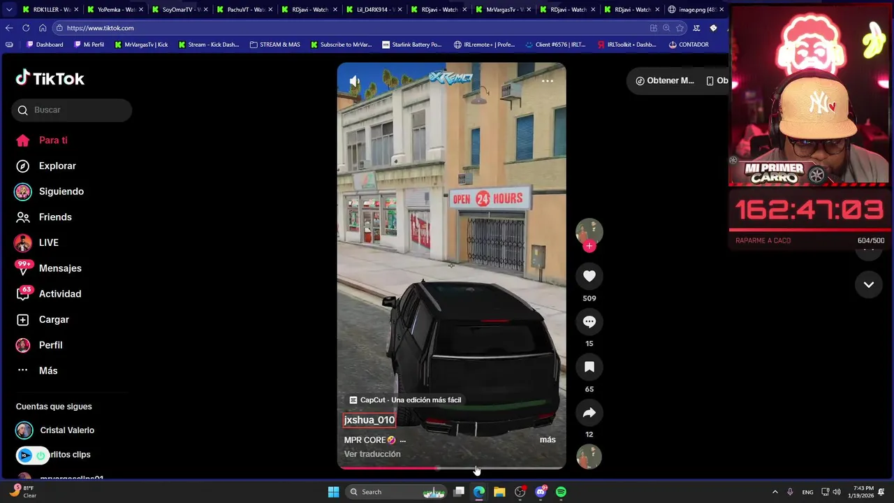Screen dimensions: 894x503
Task: Follow the author with red plus
Action: pos(589,246)
